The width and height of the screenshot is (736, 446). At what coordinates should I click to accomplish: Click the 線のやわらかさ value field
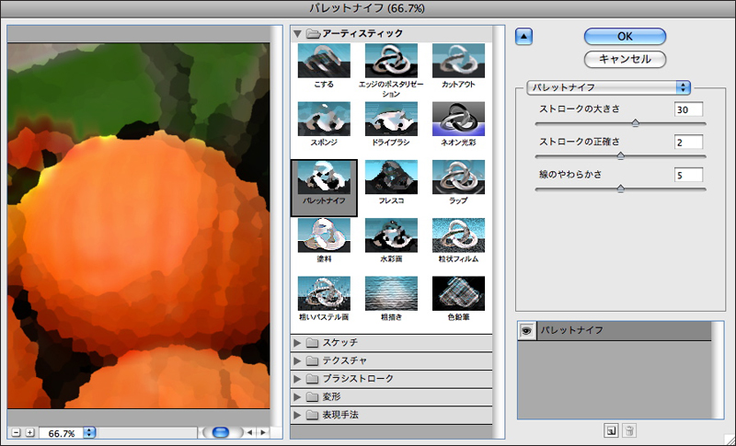coord(688,175)
